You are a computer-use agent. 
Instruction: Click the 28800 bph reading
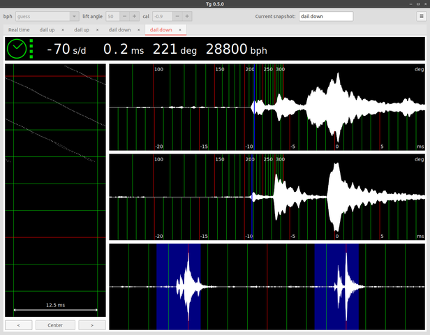(237, 50)
